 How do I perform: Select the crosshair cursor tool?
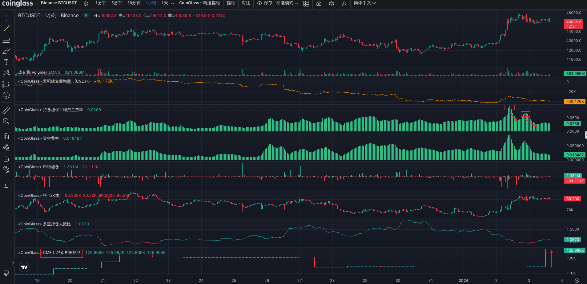point(6,18)
